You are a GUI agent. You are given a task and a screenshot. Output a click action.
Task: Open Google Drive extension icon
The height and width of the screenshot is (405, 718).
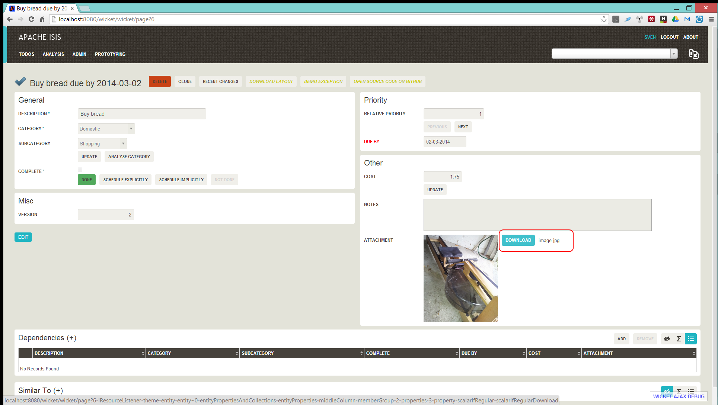[x=675, y=19]
